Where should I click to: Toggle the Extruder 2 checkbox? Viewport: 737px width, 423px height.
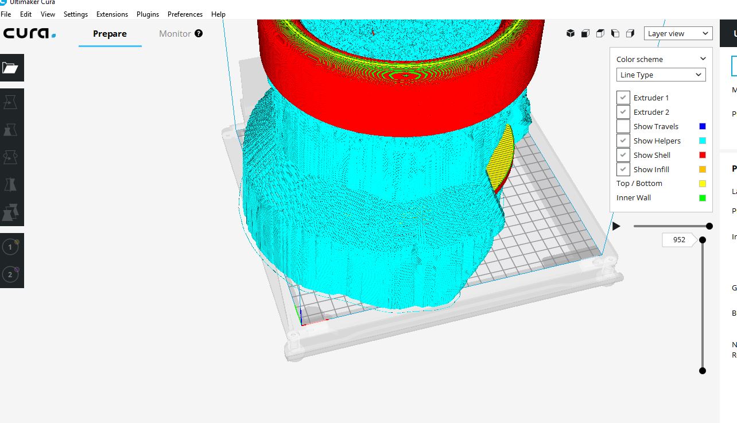[623, 112]
